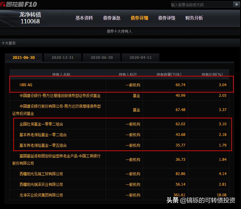This screenshot has width=241, height=209.
Task: Select 基本养老保险基金一零二组合 holder name
Action: [x=43, y=135]
